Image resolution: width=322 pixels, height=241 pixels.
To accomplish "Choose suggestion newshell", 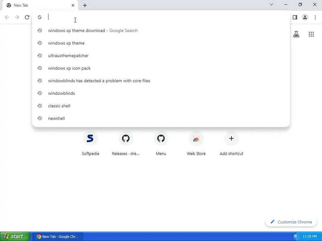I will [161, 118].
